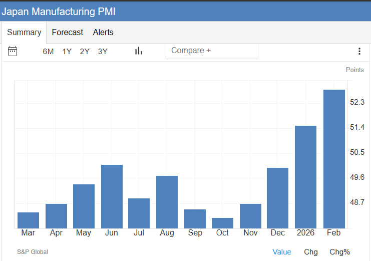Viewport: 371px width, 261px height.
Task: Click the Japan Manufacturing PMI title
Action: (59, 11)
